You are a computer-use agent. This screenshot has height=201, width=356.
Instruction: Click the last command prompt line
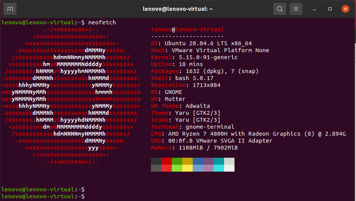click(43, 196)
